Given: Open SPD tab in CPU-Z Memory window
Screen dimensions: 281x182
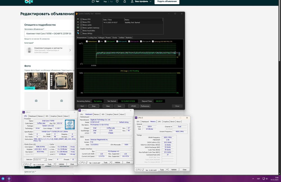Looking at the screenshot, I should 159,122.
